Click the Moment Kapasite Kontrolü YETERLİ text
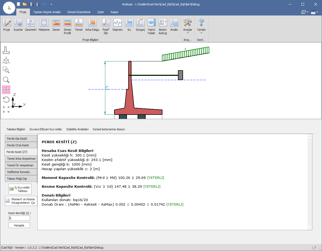This screenshot has width=322, height=251. click(x=156, y=178)
